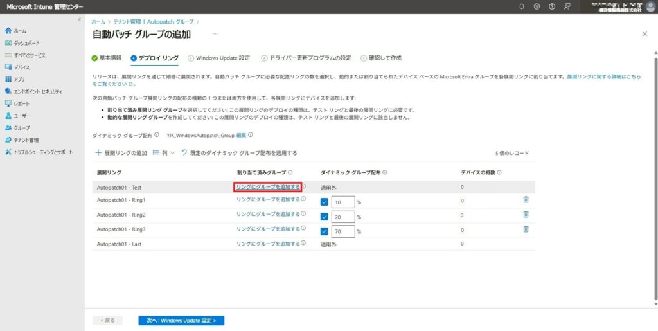Click info icon next to 編集
Screen dimensions: 658x331
pos(251,135)
